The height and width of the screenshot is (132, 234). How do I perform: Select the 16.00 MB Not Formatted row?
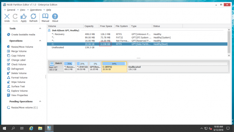point(137,41)
